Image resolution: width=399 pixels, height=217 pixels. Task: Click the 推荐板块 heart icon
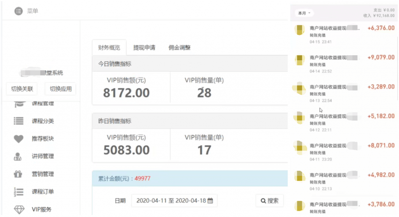coord(19,139)
